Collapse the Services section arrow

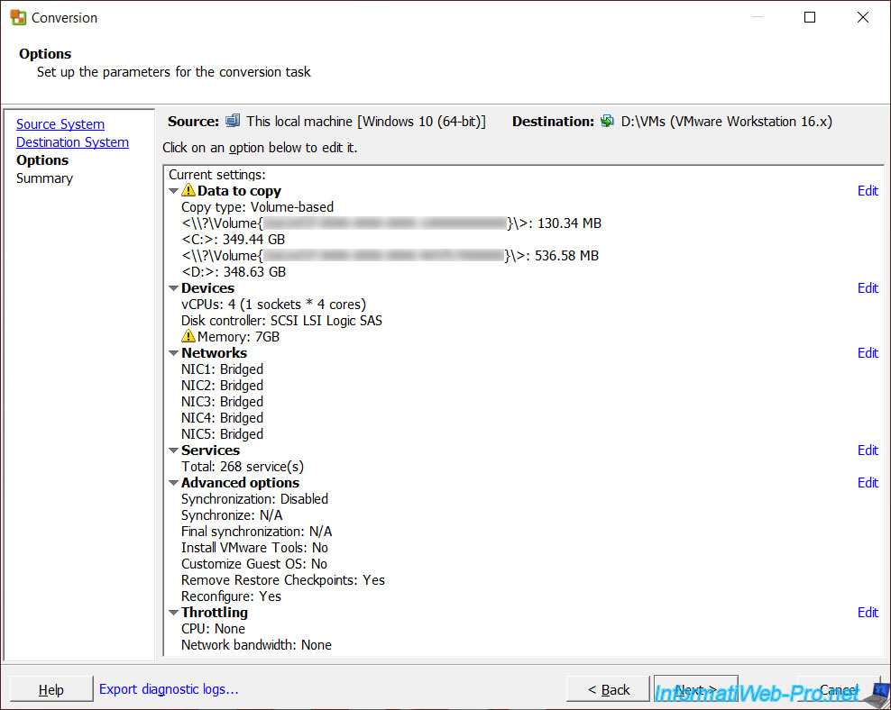pyautogui.click(x=174, y=451)
